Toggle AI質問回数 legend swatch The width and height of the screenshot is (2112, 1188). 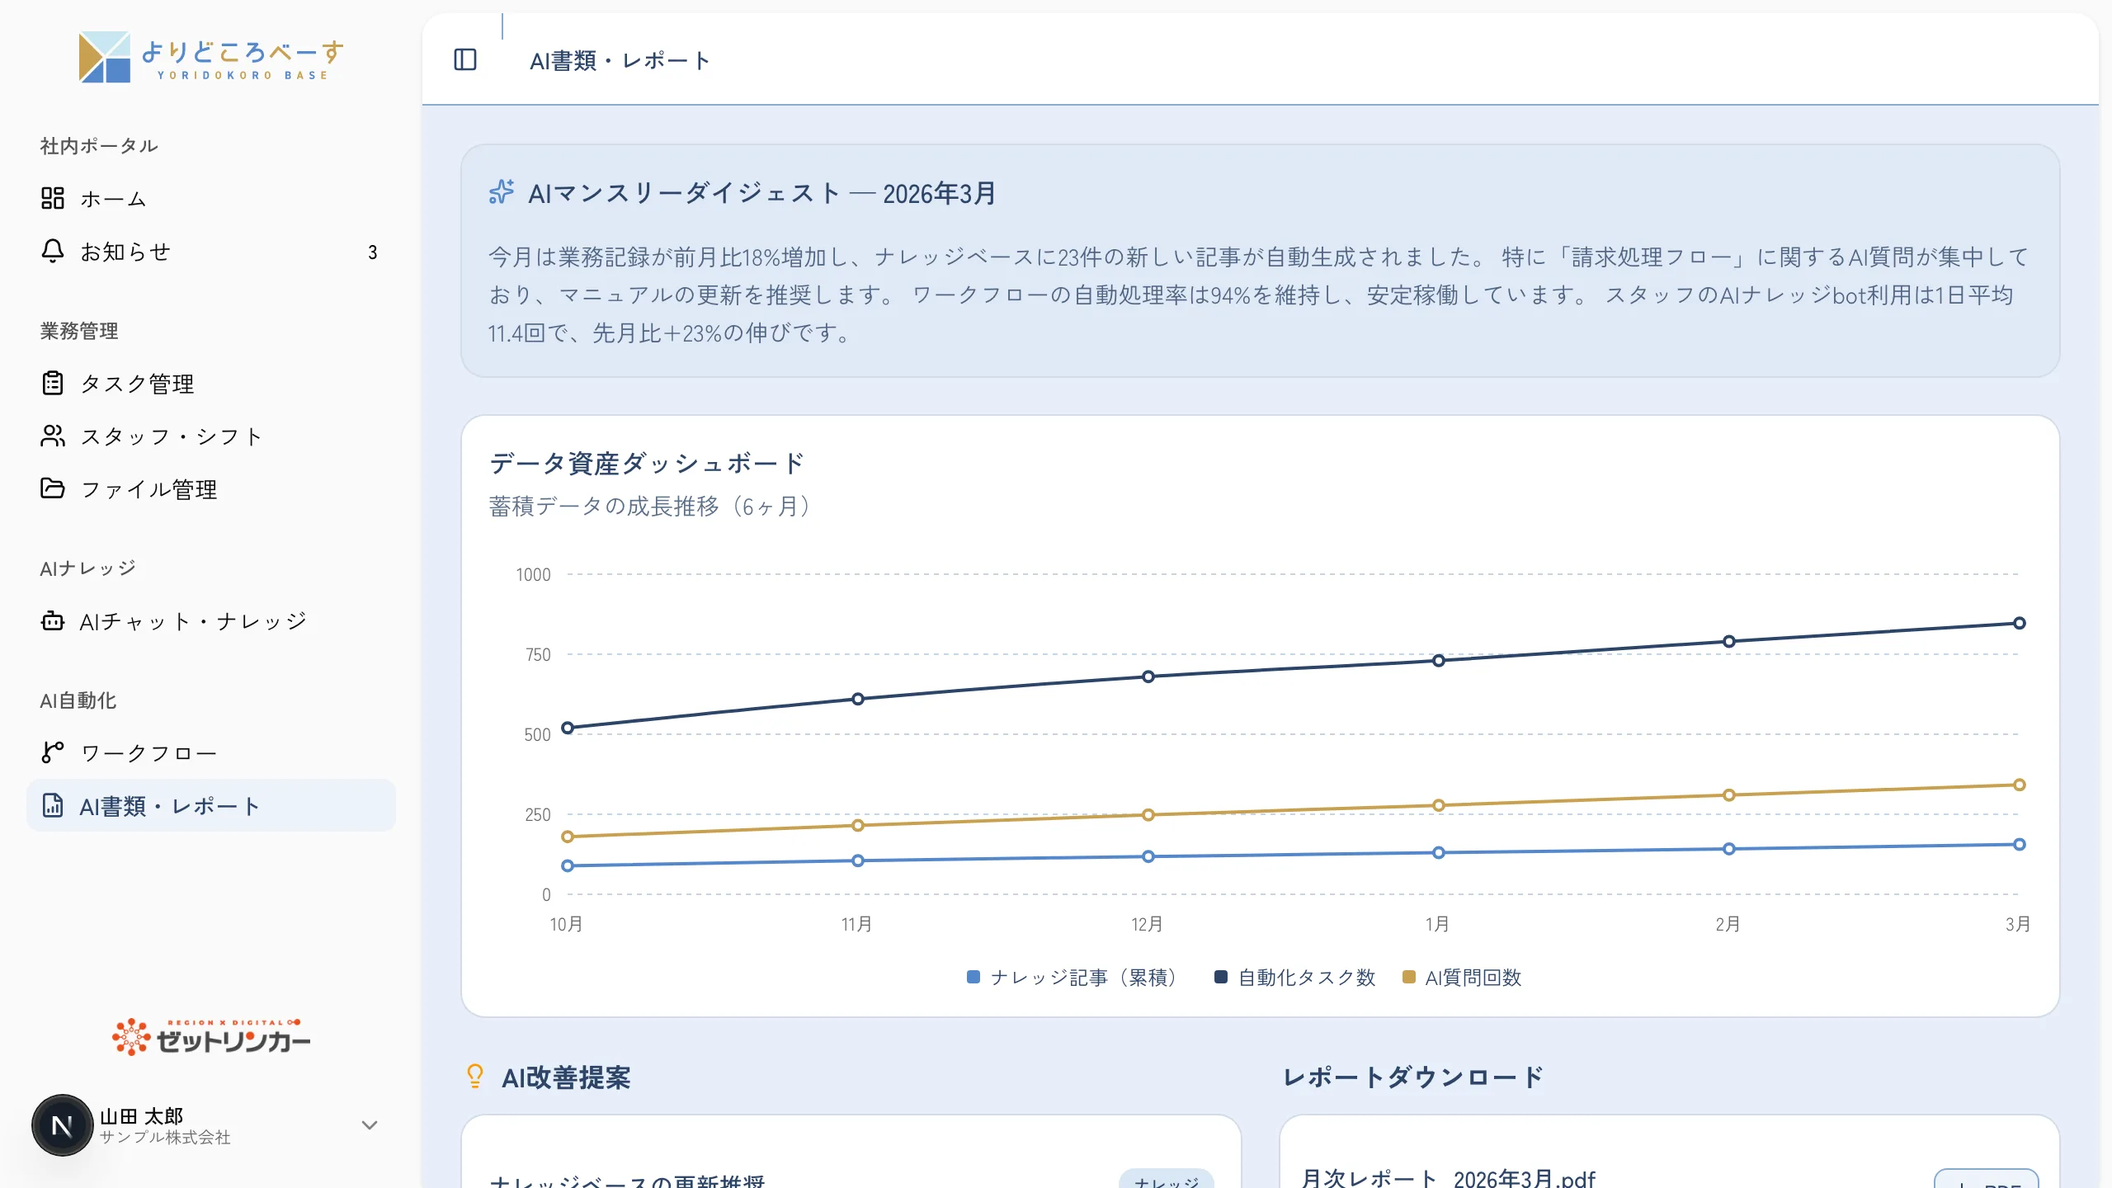click(1409, 977)
